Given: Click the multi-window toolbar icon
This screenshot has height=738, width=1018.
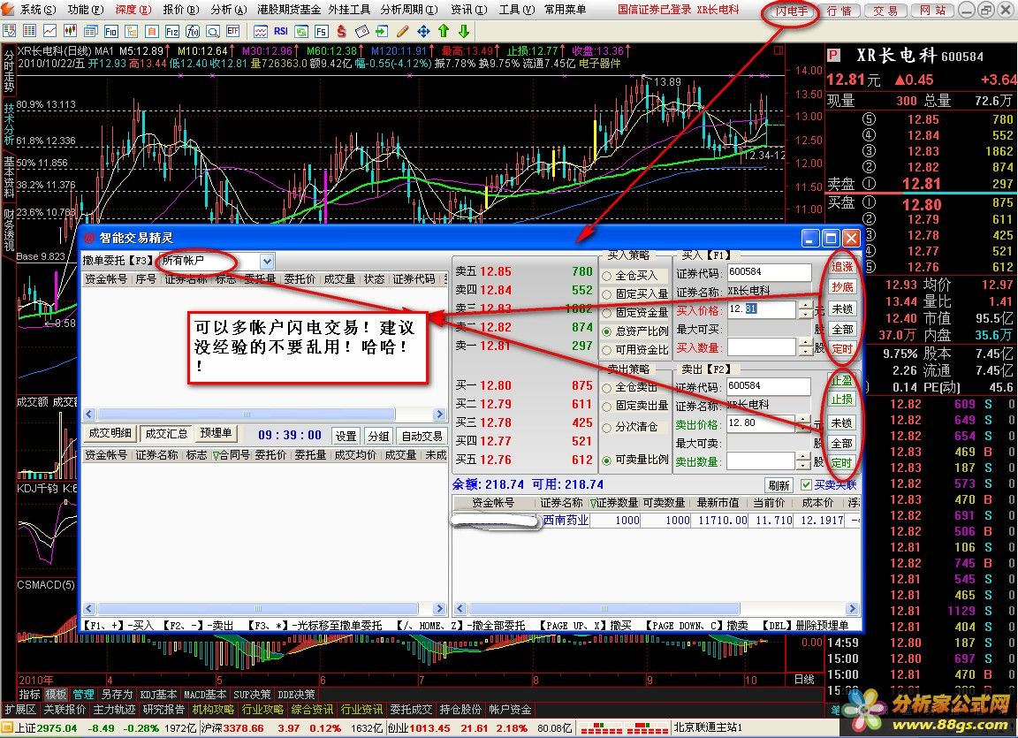Looking at the screenshot, I should (91, 31).
